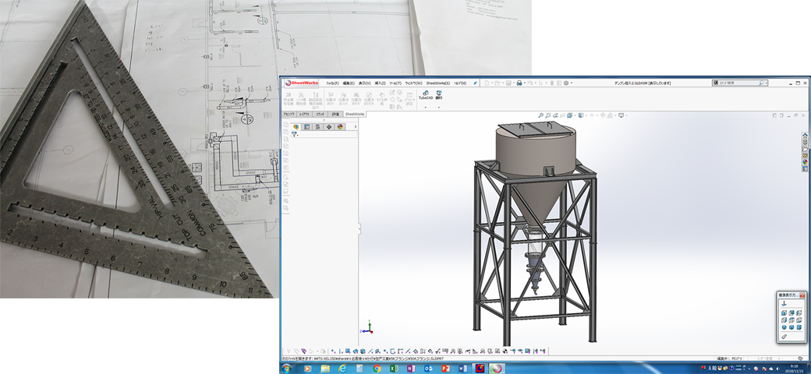This screenshot has width=811, height=374.
Task: Click the print icon in top toolbar
Action: coord(520,83)
